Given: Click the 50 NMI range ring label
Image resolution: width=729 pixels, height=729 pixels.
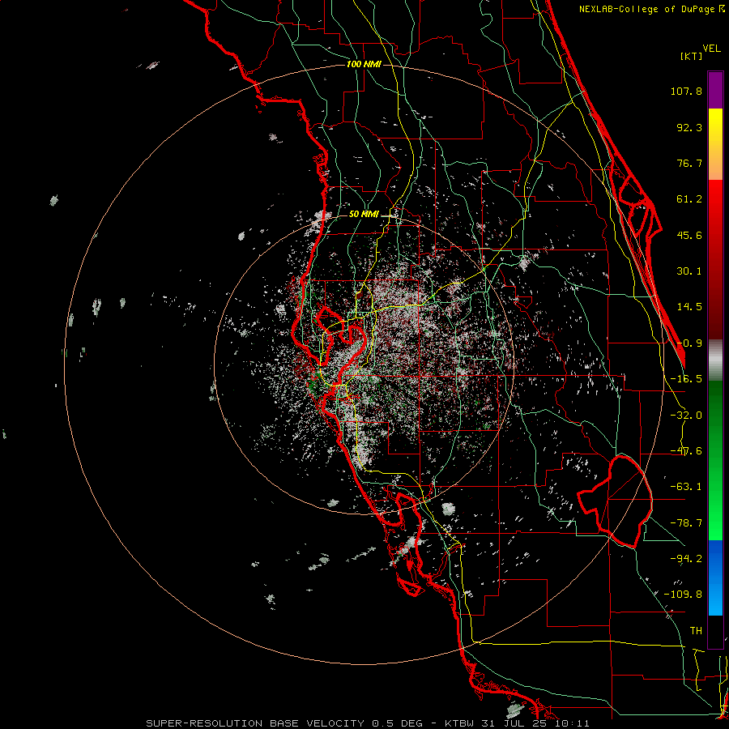Looking at the screenshot, I should 364,215.
